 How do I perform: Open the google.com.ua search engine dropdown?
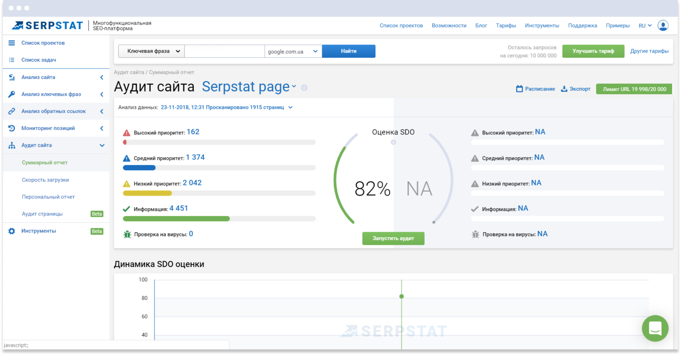point(293,51)
